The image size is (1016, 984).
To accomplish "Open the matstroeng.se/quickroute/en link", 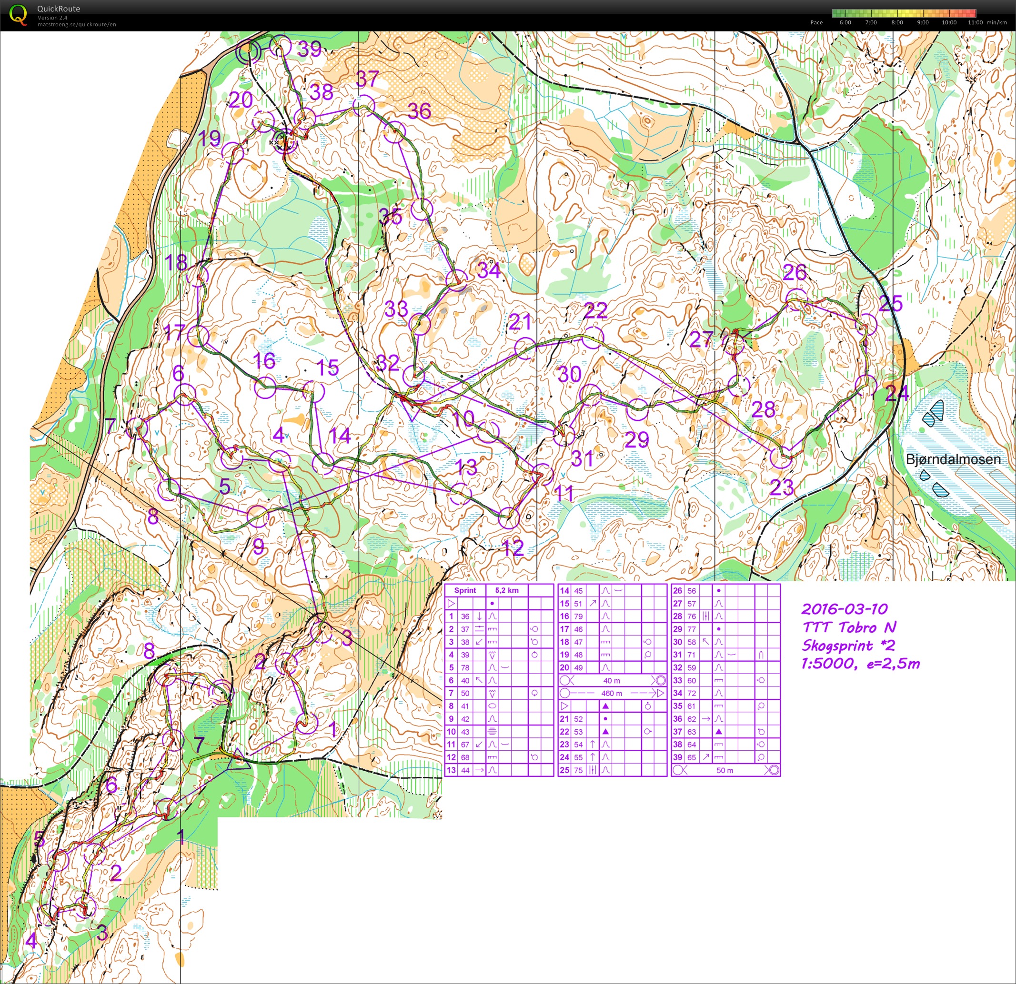I will click(76, 24).
